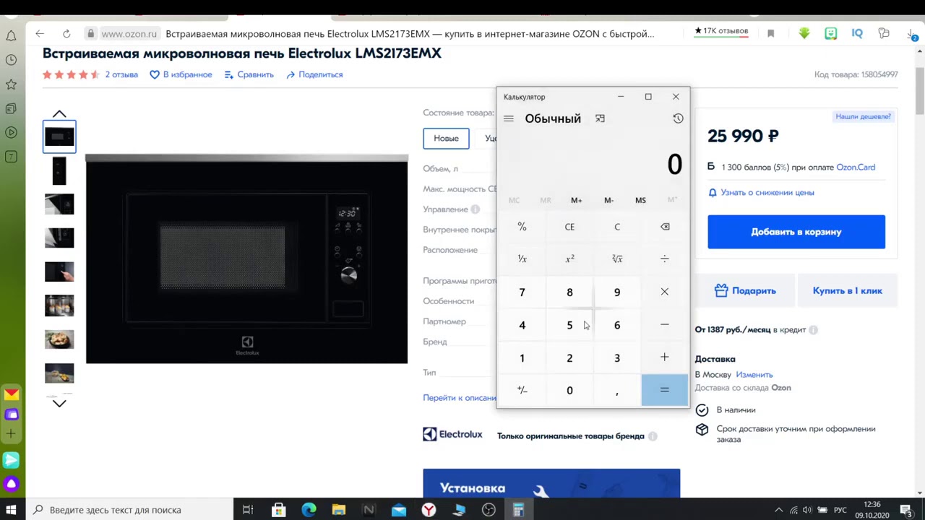The height and width of the screenshot is (520, 925).
Task: Bookmark the page with bookmark icon
Action: point(771,33)
